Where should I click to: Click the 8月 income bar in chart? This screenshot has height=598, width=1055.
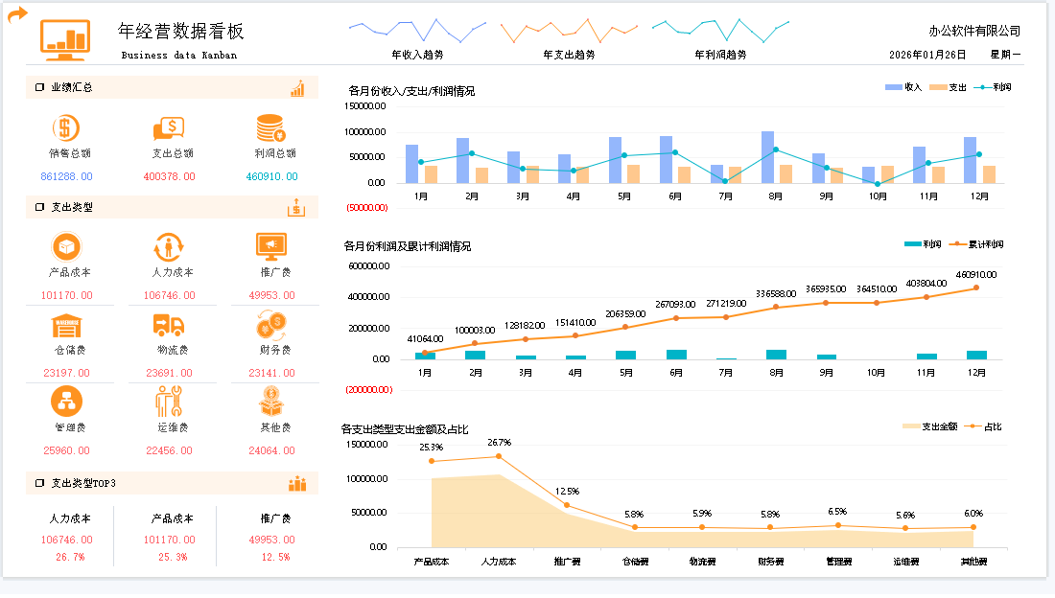[x=767, y=156]
